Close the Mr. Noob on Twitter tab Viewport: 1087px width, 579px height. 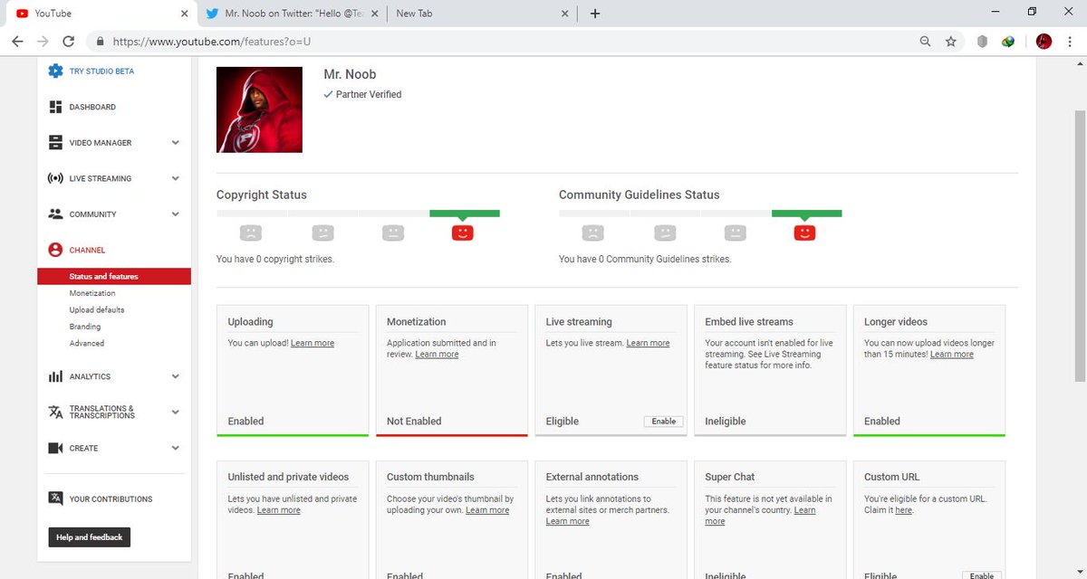(375, 14)
